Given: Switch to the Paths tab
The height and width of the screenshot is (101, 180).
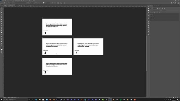Looking at the screenshot, I should 159,6.
